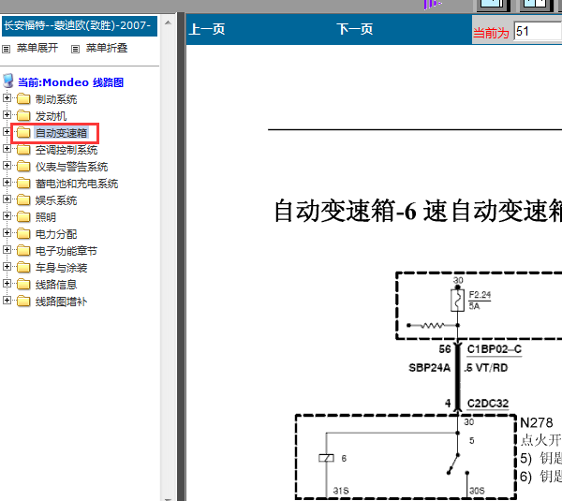Click the C1BP02-C connector label in diagram
The image size is (562, 501).
495,349
